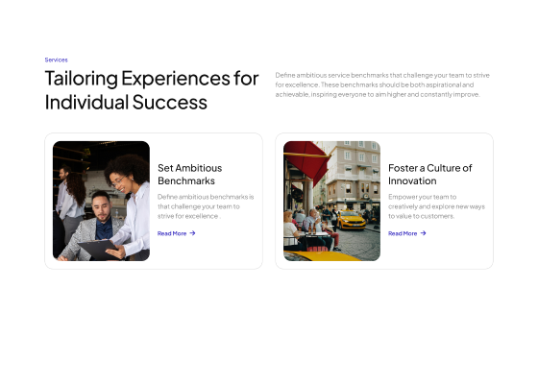Click the arrow icon in Foster a Culture card
538x384 pixels.
click(x=423, y=233)
